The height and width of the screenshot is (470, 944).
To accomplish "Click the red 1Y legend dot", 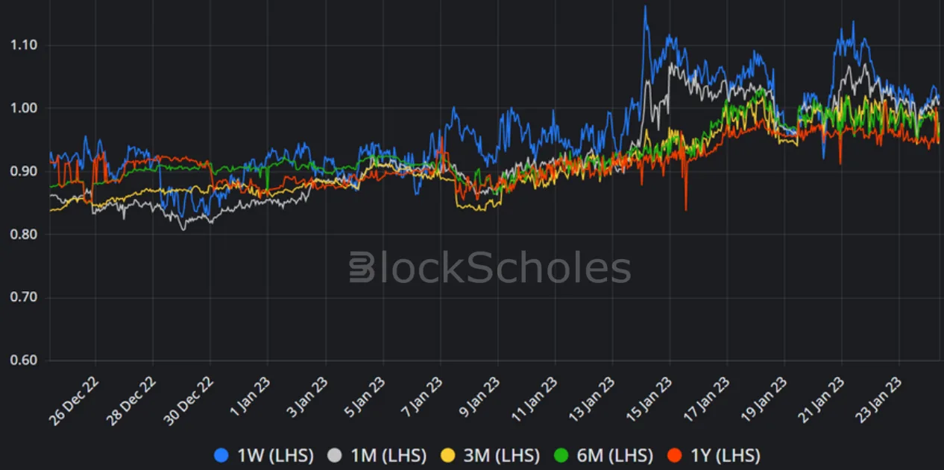I will [674, 454].
